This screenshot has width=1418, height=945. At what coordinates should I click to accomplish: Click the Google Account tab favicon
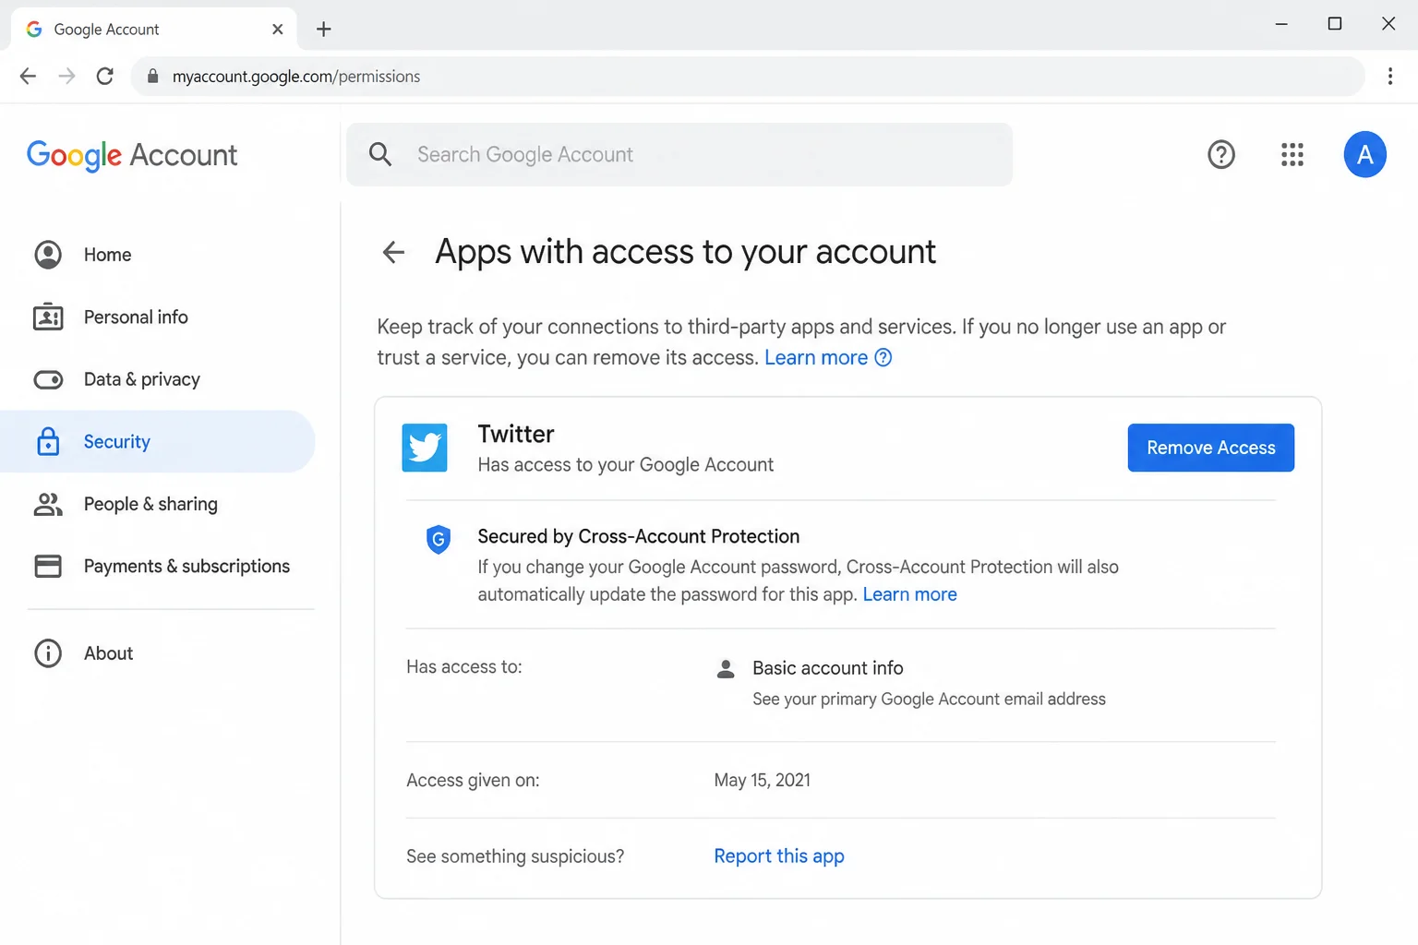[34, 30]
